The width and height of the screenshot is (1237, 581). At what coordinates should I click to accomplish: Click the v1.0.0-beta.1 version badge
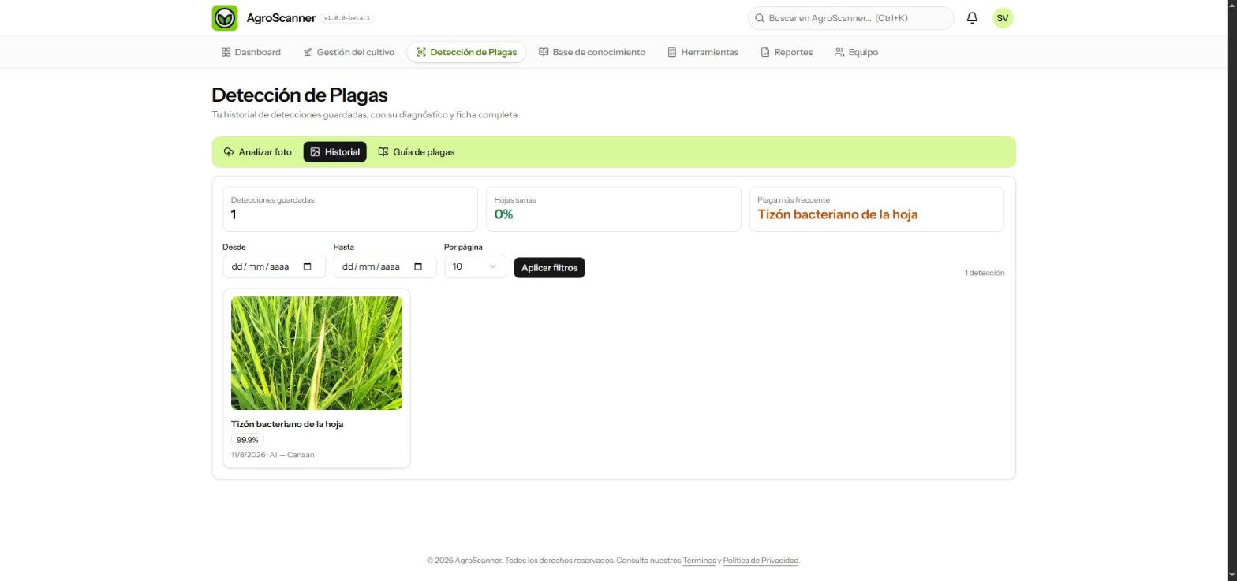click(347, 18)
